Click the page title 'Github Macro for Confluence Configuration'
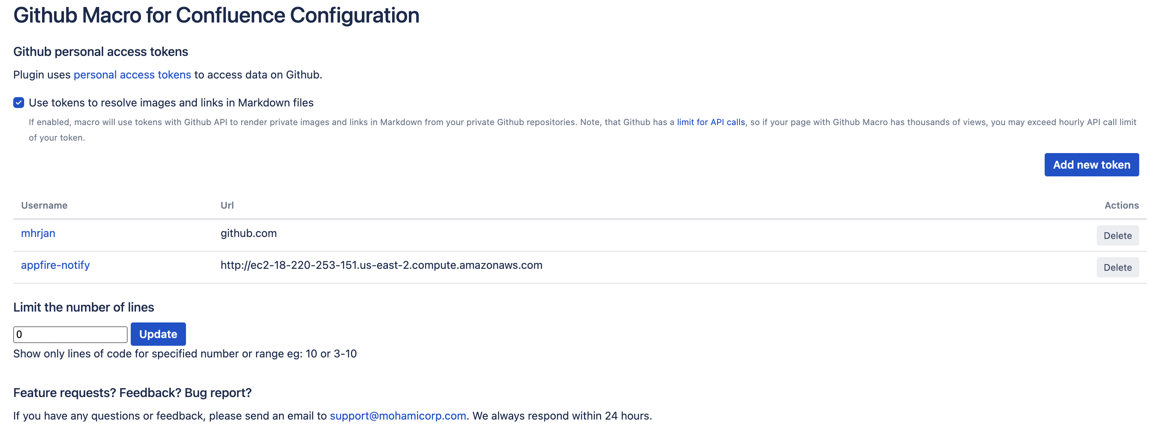 coord(216,16)
